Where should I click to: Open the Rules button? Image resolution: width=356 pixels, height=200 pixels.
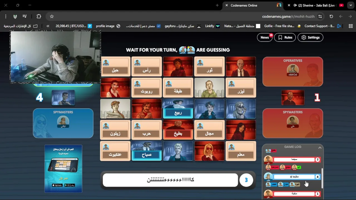click(285, 37)
